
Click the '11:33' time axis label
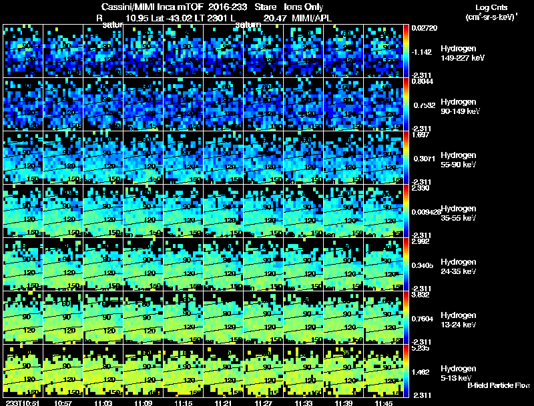[304, 403]
